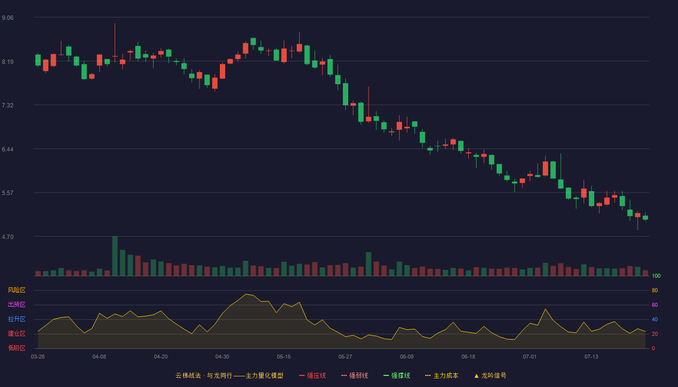Toggle the 强撑线 legend entry
Viewport: 678px width, 387px height.
pos(397,375)
